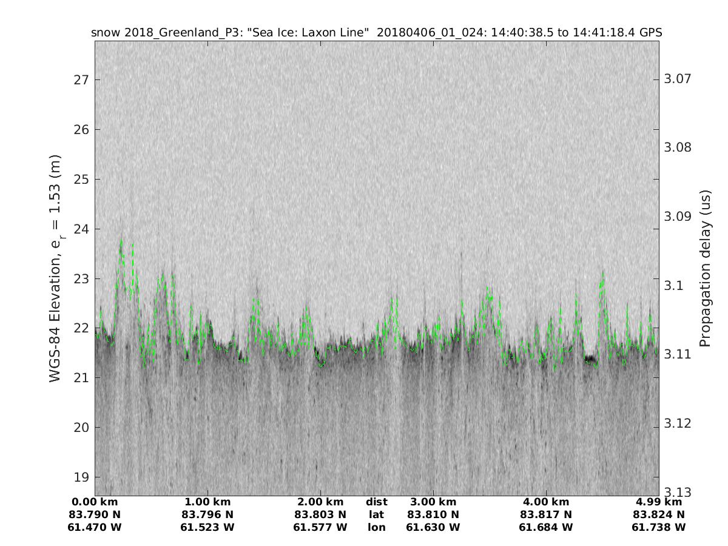Image resolution: width=728 pixels, height=546 pixels.
Task: Click the tallest green surface peak near 0.2 km
Action: point(121,241)
